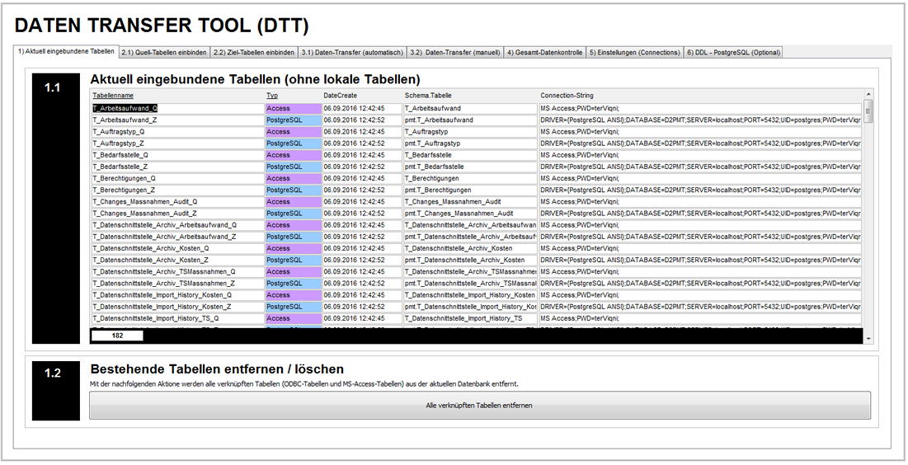Screen dimensions: 908x465
Task: Open Daten-Transfer (automatisch) tab
Action: pos(352,53)
